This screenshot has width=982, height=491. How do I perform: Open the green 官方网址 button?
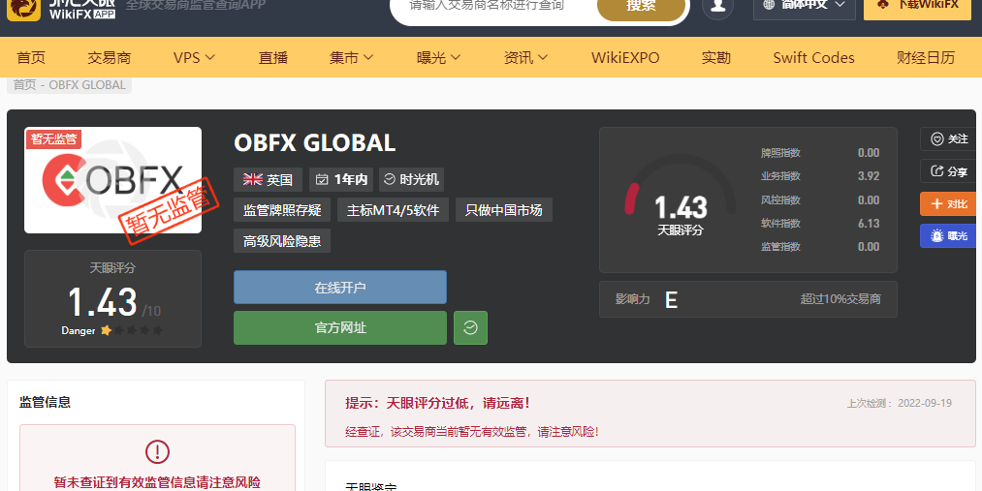click(x=340, y=327)
